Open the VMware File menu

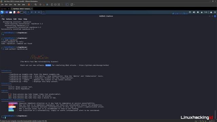pos(2,4)
